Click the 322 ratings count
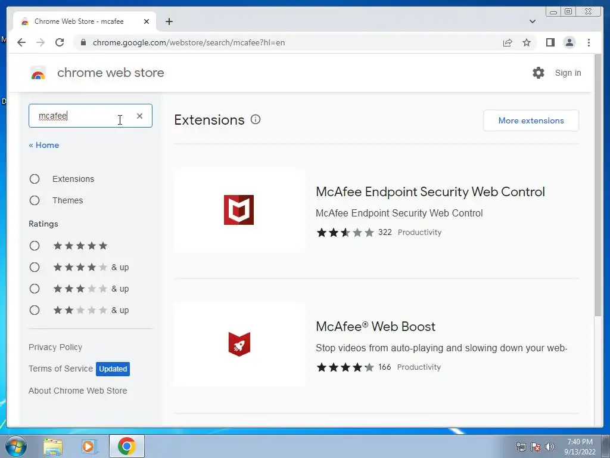 point(385,232)
